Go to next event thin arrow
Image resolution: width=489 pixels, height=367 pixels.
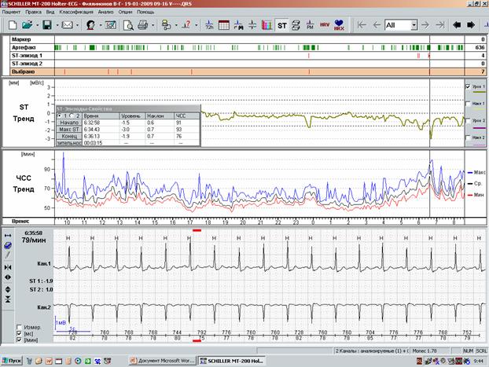tap(425, 25)
